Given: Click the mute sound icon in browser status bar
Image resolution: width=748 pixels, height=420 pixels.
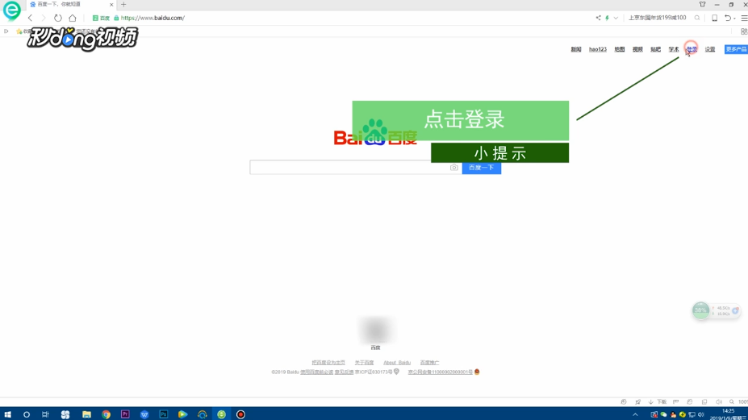Looking at the screenshot, I should (x=719, y=402).
